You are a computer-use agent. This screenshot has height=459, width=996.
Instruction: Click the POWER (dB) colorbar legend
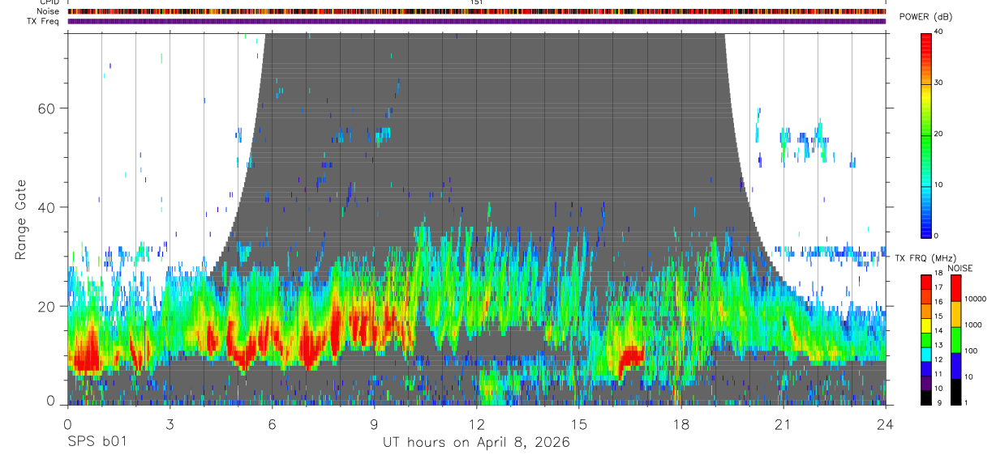pos(926,134)
